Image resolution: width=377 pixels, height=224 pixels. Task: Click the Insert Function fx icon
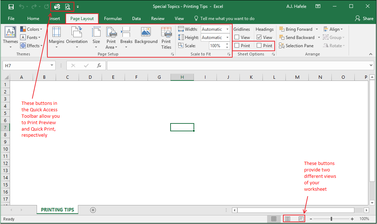(x=99, y=65)
